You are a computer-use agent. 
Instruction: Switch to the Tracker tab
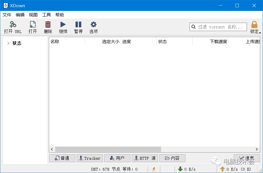[90, 158]
